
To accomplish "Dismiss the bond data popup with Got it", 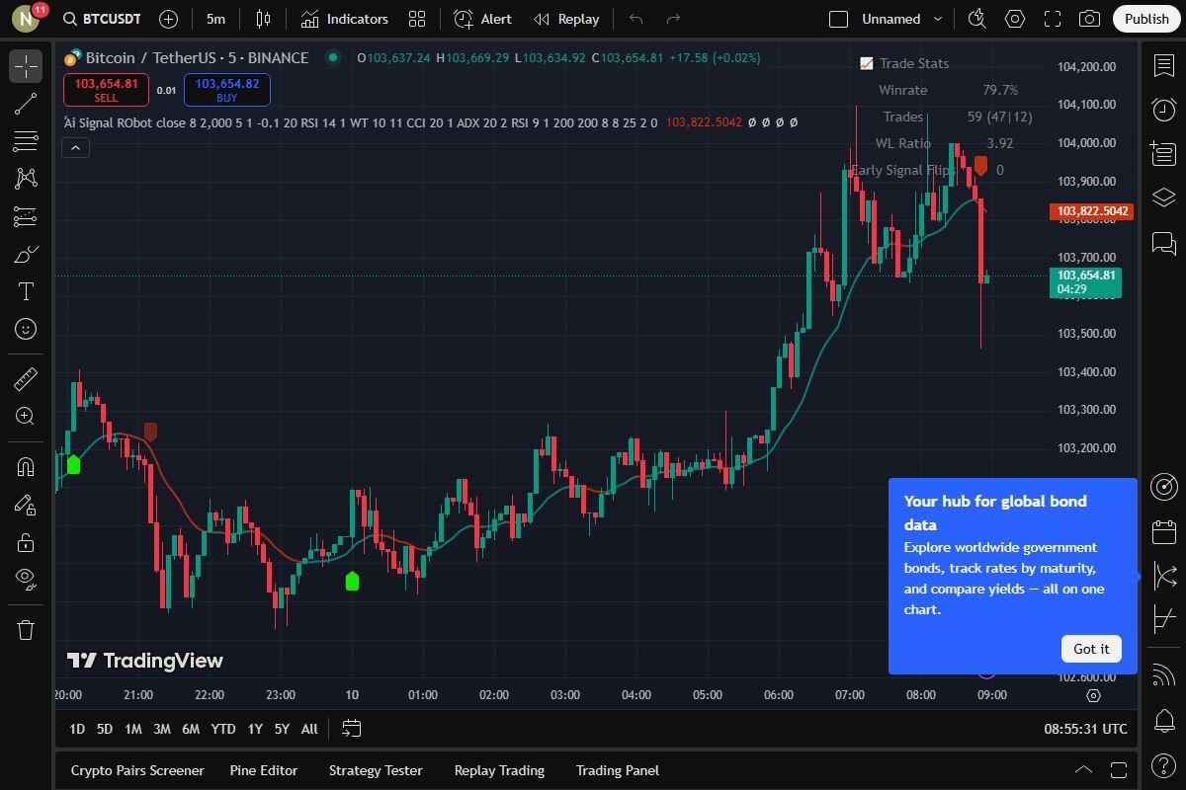I will [x=1091, y=649].
